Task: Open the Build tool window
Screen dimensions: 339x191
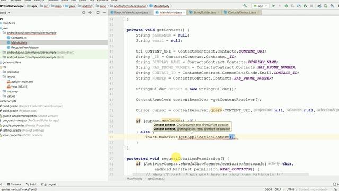Action: point(31,184)
